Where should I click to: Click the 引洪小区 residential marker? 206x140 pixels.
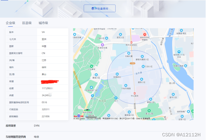point(143,66)
